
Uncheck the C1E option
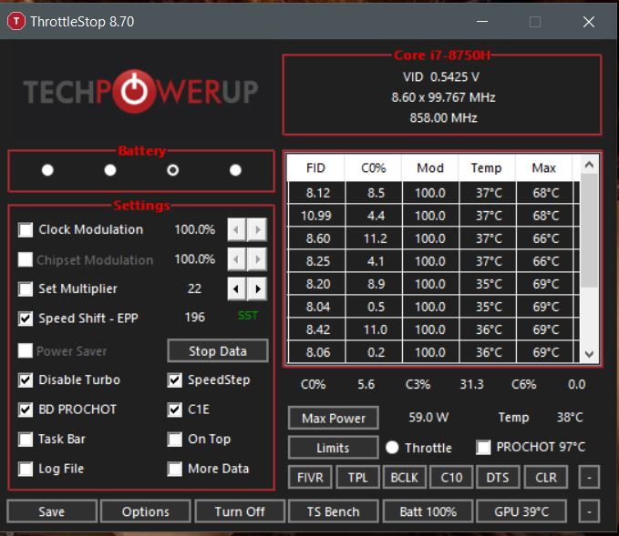(174, 410)
